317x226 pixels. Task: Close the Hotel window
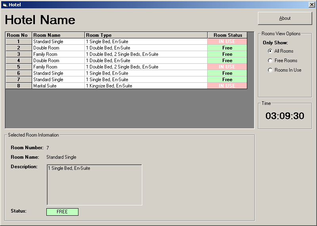click(x=311, y=5)
